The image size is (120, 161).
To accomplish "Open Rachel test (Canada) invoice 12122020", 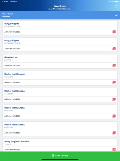I will click(x=60, y=92).
